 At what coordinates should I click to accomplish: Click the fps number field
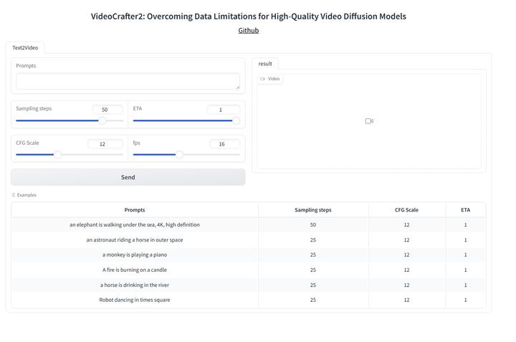pyautogui.click(x=224, y=144)
